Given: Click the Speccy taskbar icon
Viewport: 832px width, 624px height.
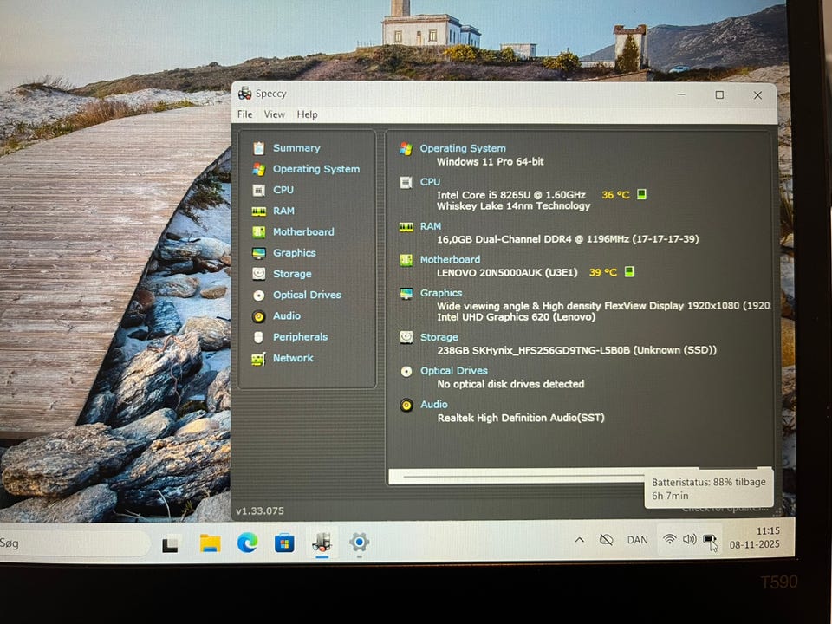Looking at the screenshot, I should (322, 543).
